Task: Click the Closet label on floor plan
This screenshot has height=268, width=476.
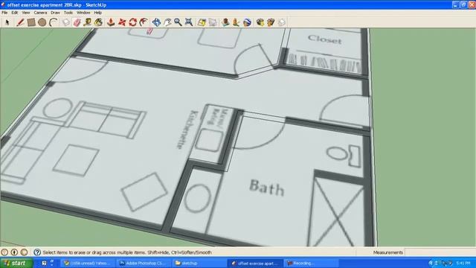Action: (324, 39)
